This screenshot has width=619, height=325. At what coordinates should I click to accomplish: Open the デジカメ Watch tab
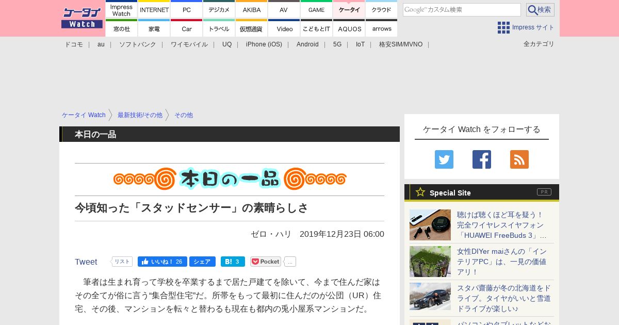click(219, 9)
